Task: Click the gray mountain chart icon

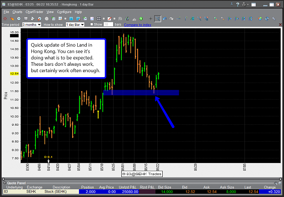Action: coord(134,19)
